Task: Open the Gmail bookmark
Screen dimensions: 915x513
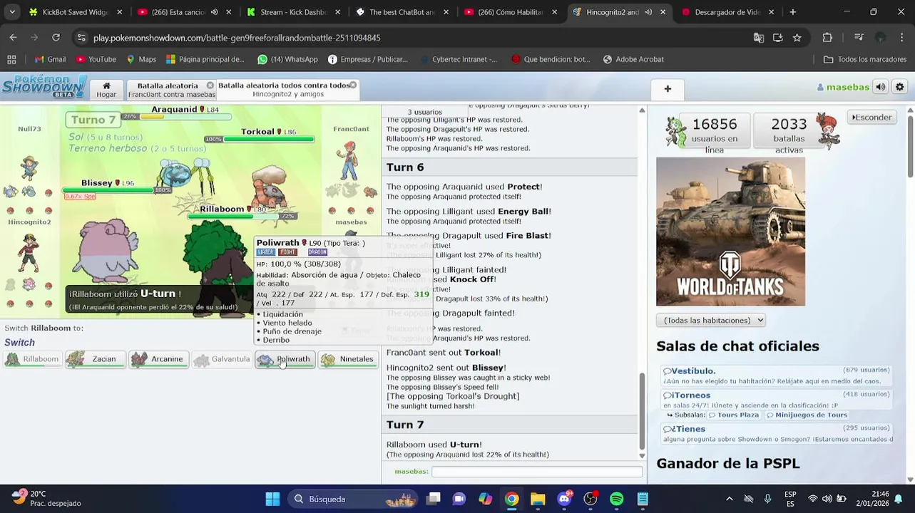Action: (50, 59)
